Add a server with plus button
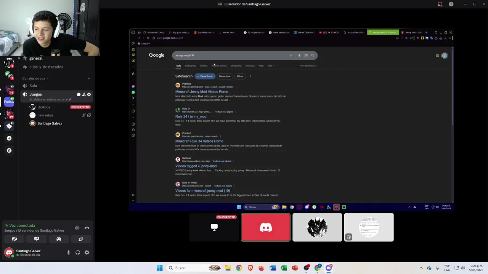 (9, 138)
